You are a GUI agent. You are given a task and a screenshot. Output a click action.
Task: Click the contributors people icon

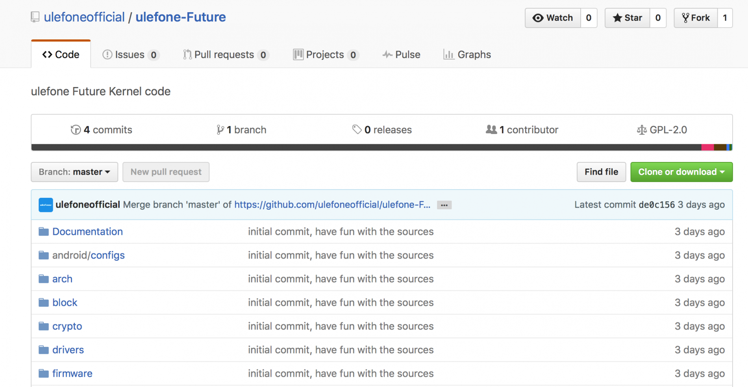click(491, 129)
